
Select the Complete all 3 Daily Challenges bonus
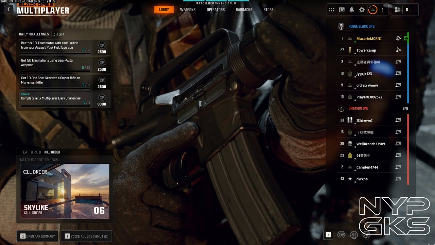tap(65, 100)
